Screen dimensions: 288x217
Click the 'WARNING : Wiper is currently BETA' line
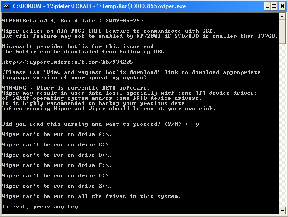tap(76, 88)
